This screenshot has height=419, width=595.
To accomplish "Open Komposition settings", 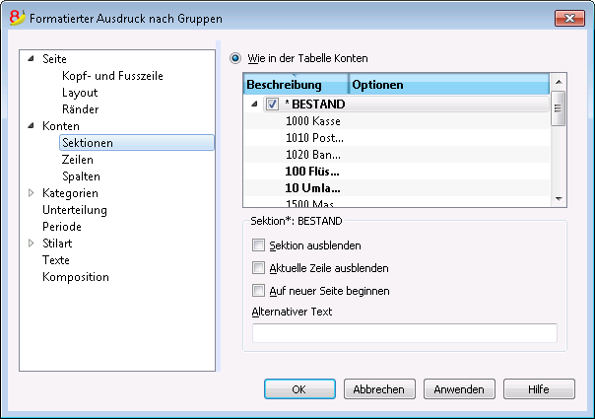I will point(76,277).
